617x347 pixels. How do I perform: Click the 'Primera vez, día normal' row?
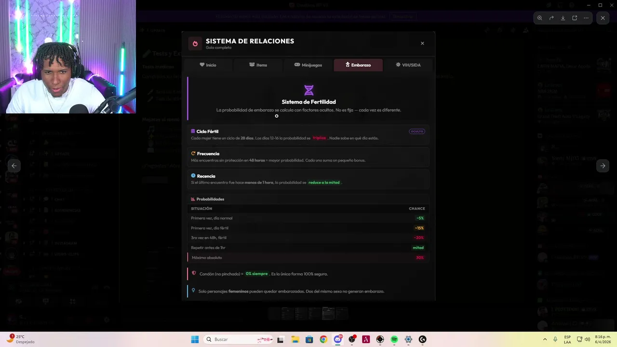[x=308, y=218]
